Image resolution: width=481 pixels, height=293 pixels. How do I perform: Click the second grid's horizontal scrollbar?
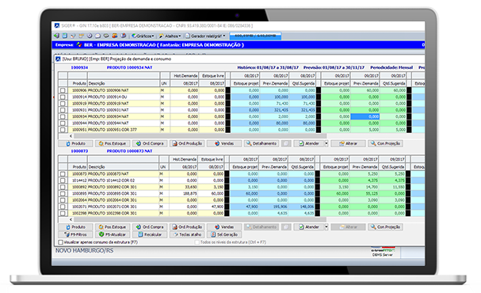[x=200, y=219]
